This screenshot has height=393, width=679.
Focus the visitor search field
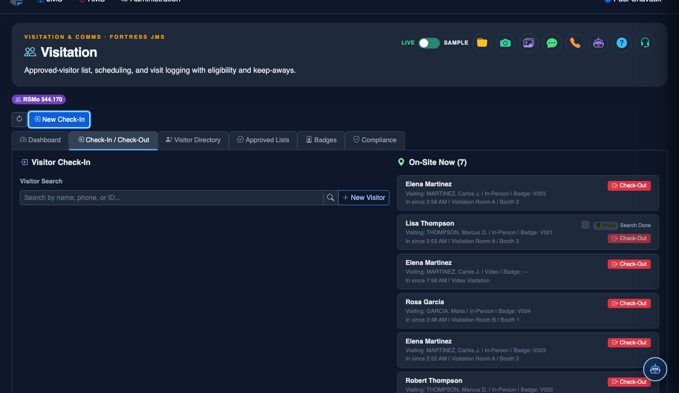point(172,197)
